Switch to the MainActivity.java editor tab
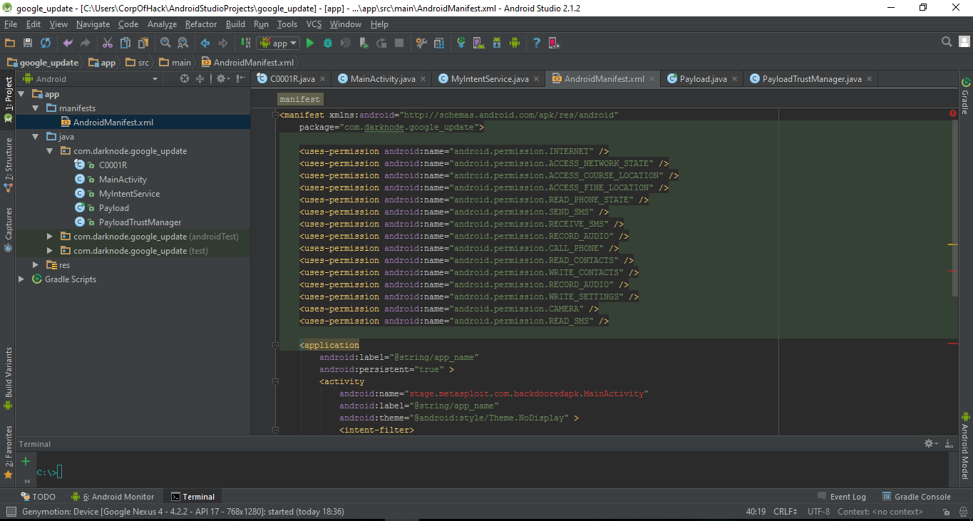This screenshot has height=521, width=973. (382, 79)
